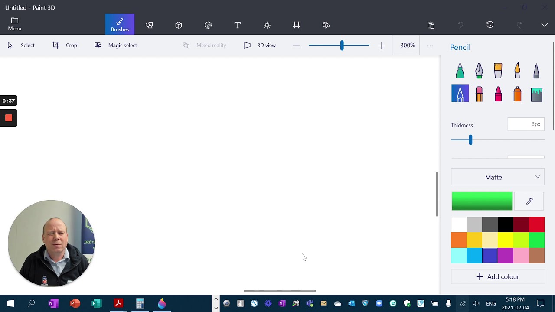Open the notification centre
Screen dimensions: 555x312
pos(541,303)
